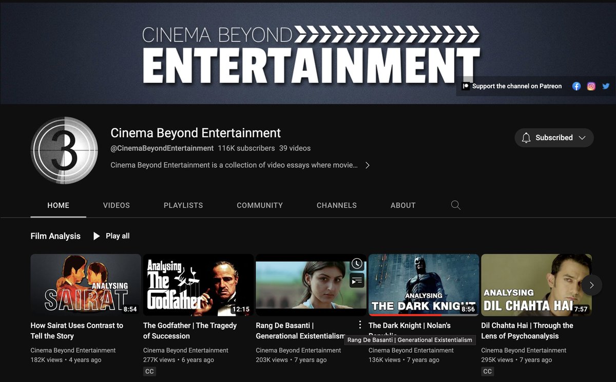Click the Cinema Beyond Entertainment channel title heading
This screenshot has height=382, width=616.
(x=196, y=132)
